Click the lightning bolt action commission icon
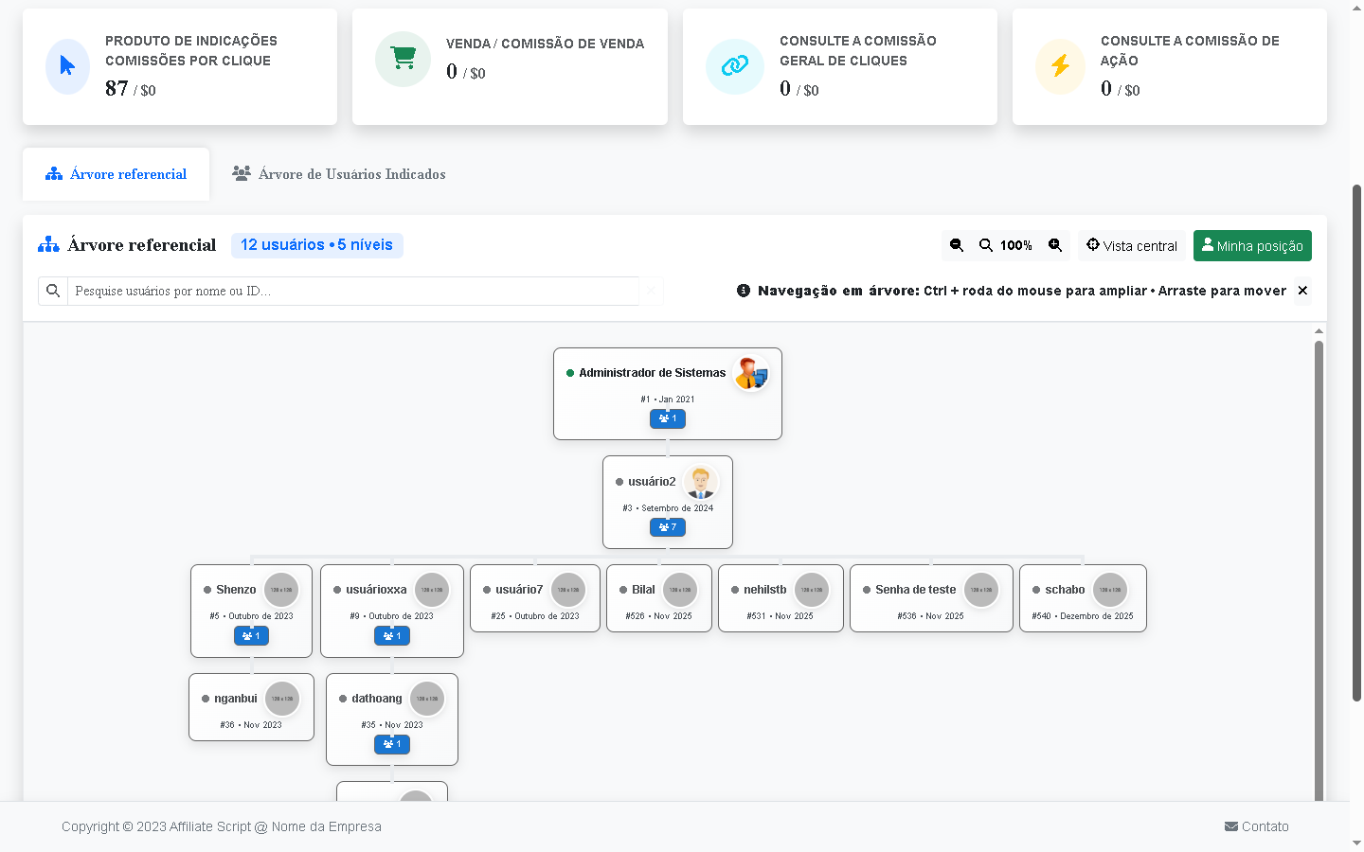1364x852 pixels. coord(1060,66)
